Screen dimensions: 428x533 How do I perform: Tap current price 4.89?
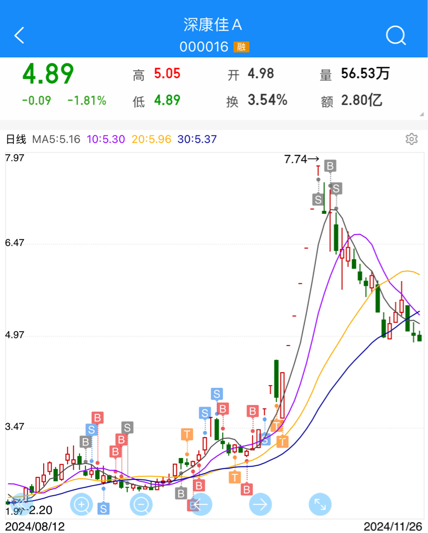(48, 73)
